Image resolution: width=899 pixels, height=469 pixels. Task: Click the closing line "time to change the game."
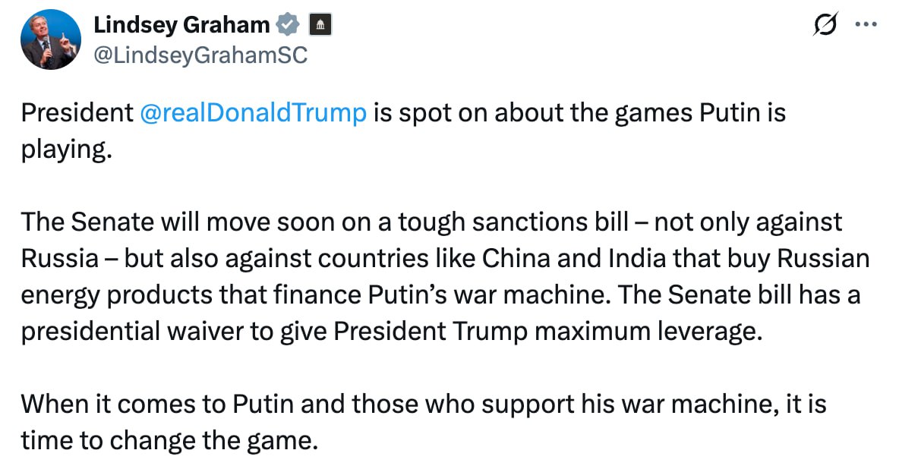169,439
